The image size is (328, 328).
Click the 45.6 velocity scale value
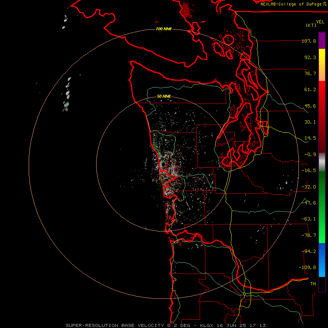310,106
